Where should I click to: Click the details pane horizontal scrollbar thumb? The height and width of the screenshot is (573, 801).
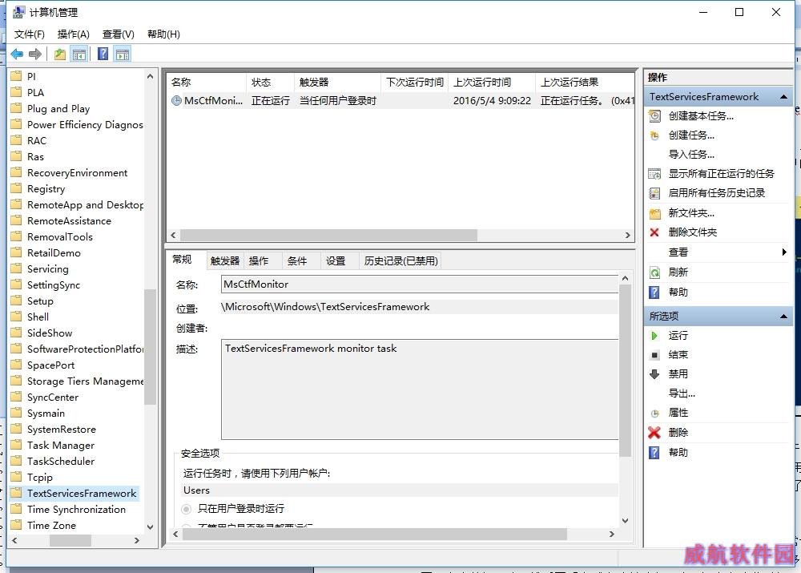point(375,535)
